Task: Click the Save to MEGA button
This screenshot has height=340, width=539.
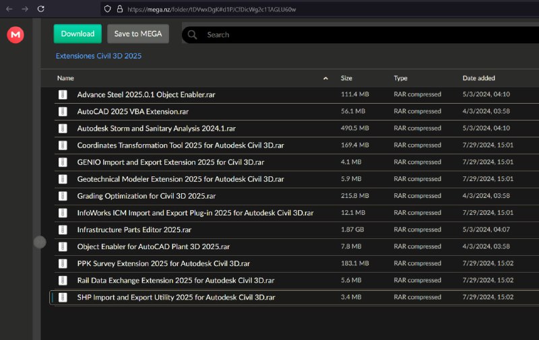Action: coord(138,34)
